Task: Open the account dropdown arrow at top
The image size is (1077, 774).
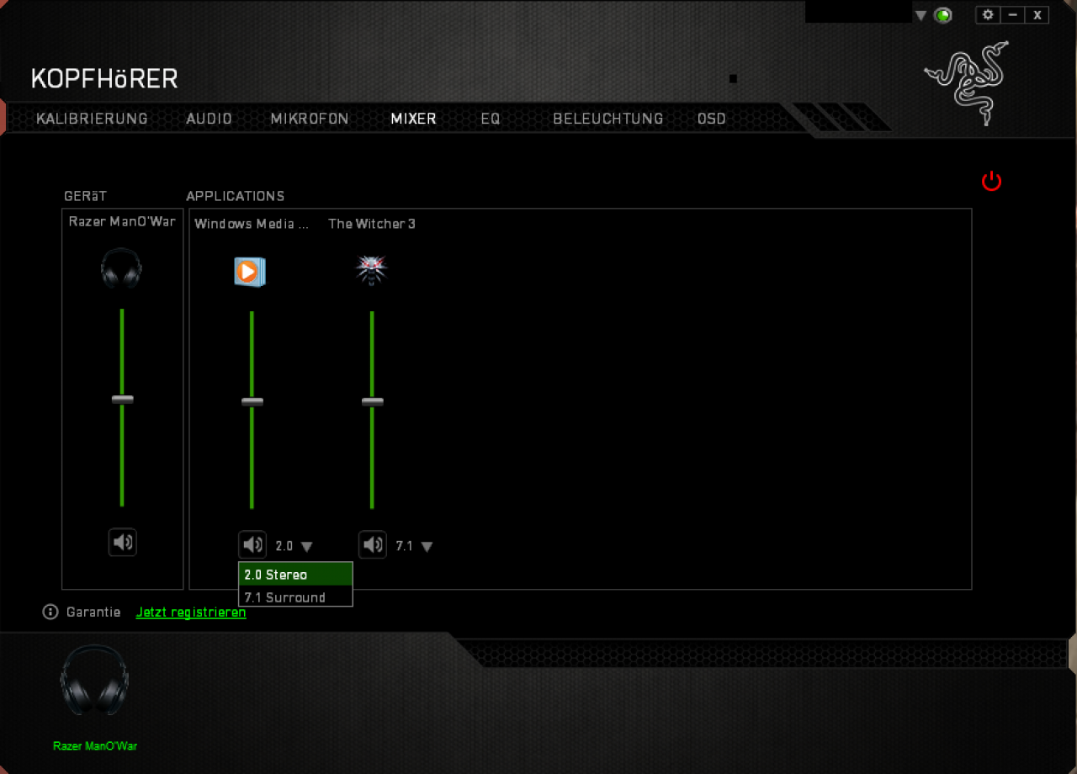Action: click(920, 15)
